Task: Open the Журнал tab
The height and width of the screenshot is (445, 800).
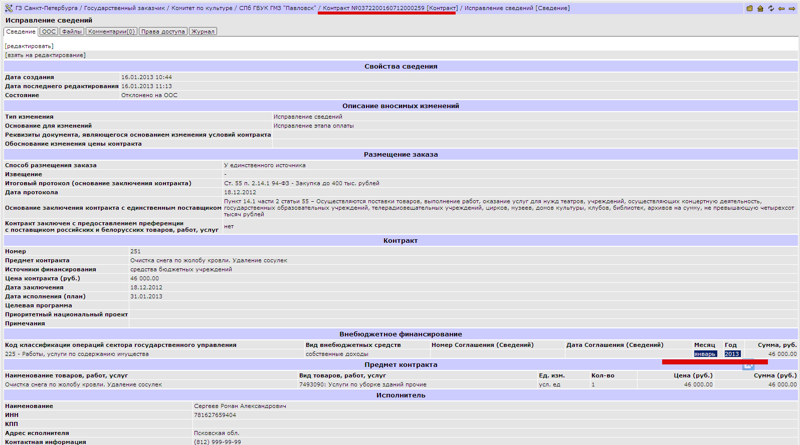Action: [203, 32]
